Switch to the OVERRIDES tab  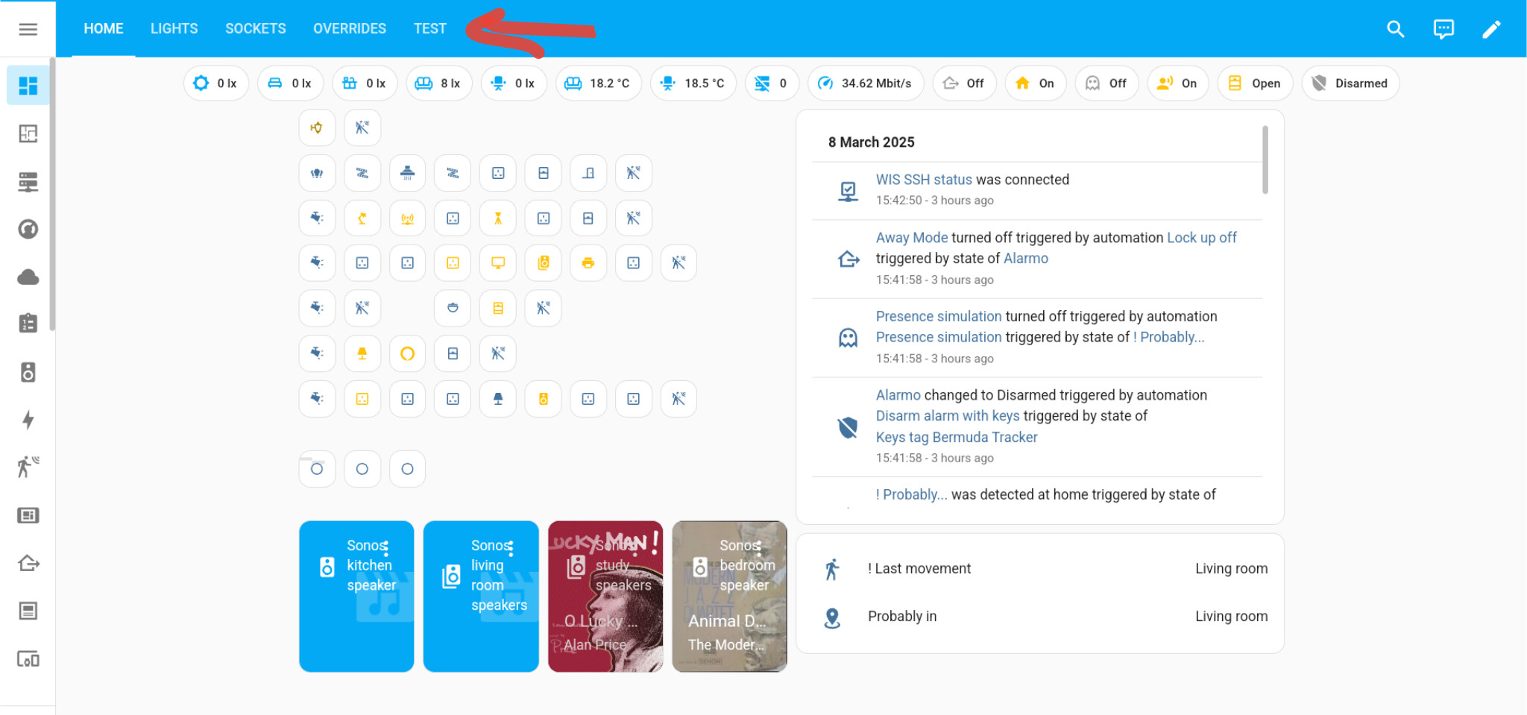tap(350, 28)
